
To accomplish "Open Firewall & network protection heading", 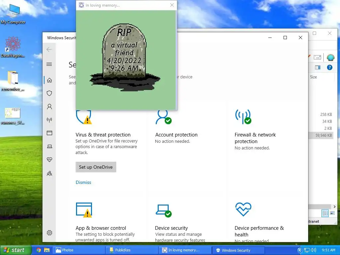I will [255, 138].
